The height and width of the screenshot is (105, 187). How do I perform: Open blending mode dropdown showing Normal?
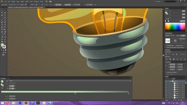[x=170, y=36]
